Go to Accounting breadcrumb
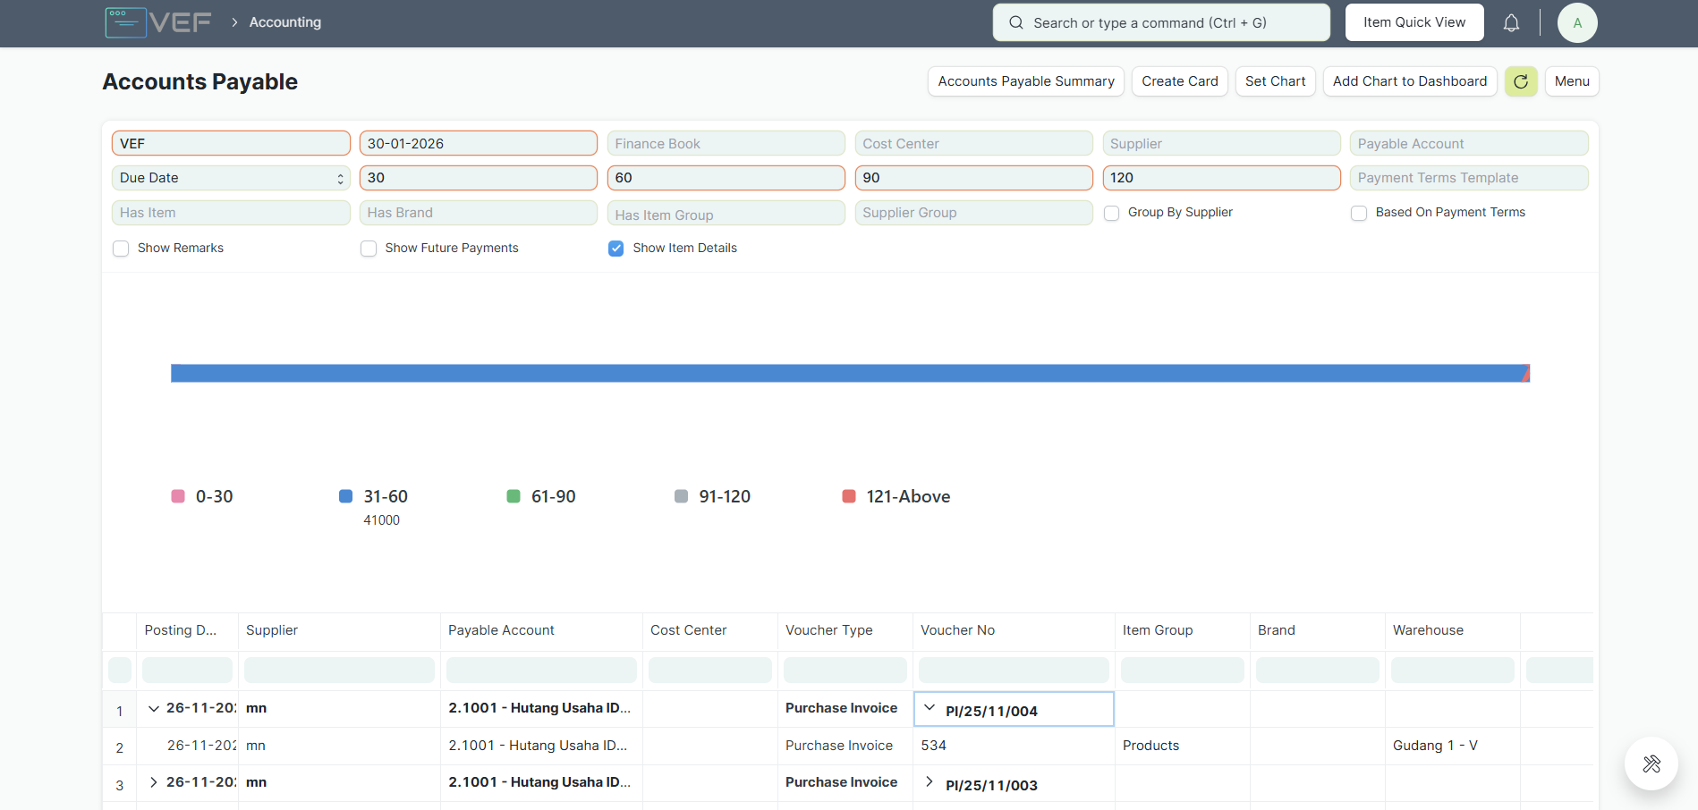Screen dimensions: 1698x810 [x=284, y=22]
